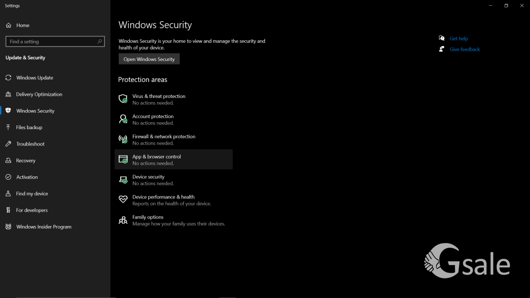
Task: Open Family options area
Action: [x=173, y=220]
